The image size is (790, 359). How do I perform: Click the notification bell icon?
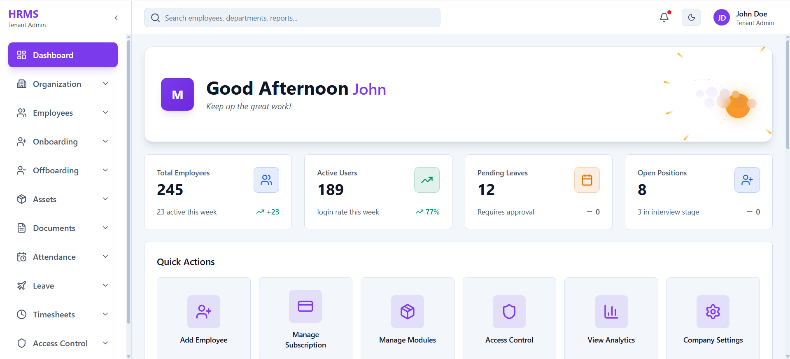click(664, 17)
